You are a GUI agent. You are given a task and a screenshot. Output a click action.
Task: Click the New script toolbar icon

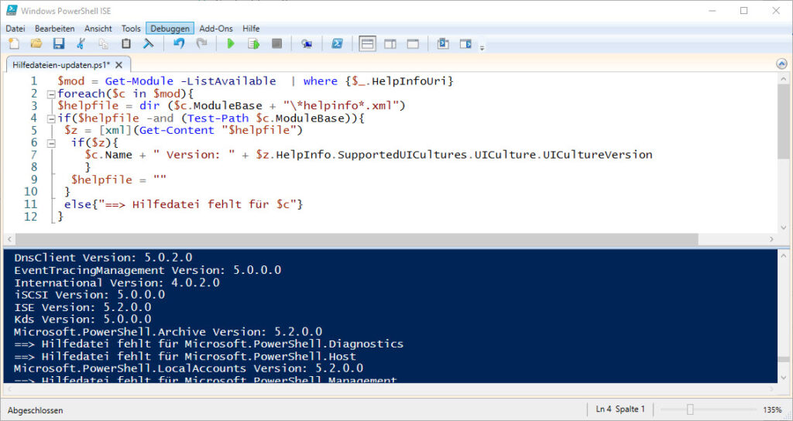pyautogui.click(x=14, y=44)
